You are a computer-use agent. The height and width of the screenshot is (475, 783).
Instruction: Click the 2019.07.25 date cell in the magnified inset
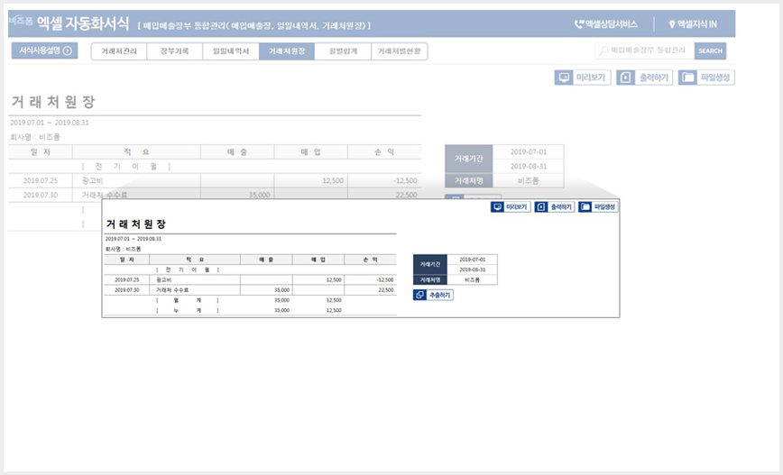[127, 280]
